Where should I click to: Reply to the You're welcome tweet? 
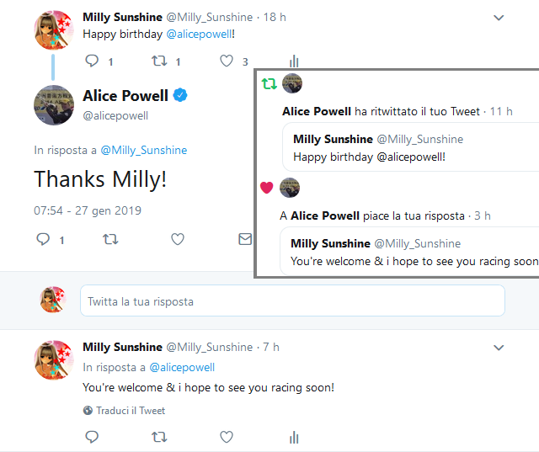93,437
